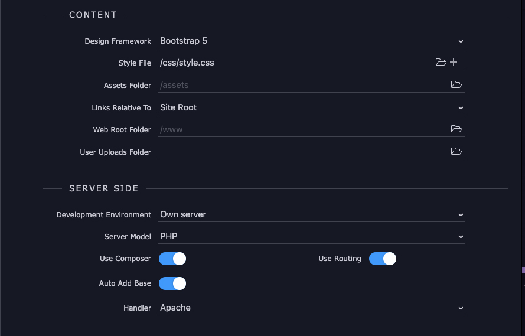
Task: Browse for User Uploads Folder
Action: pos(456,151)
